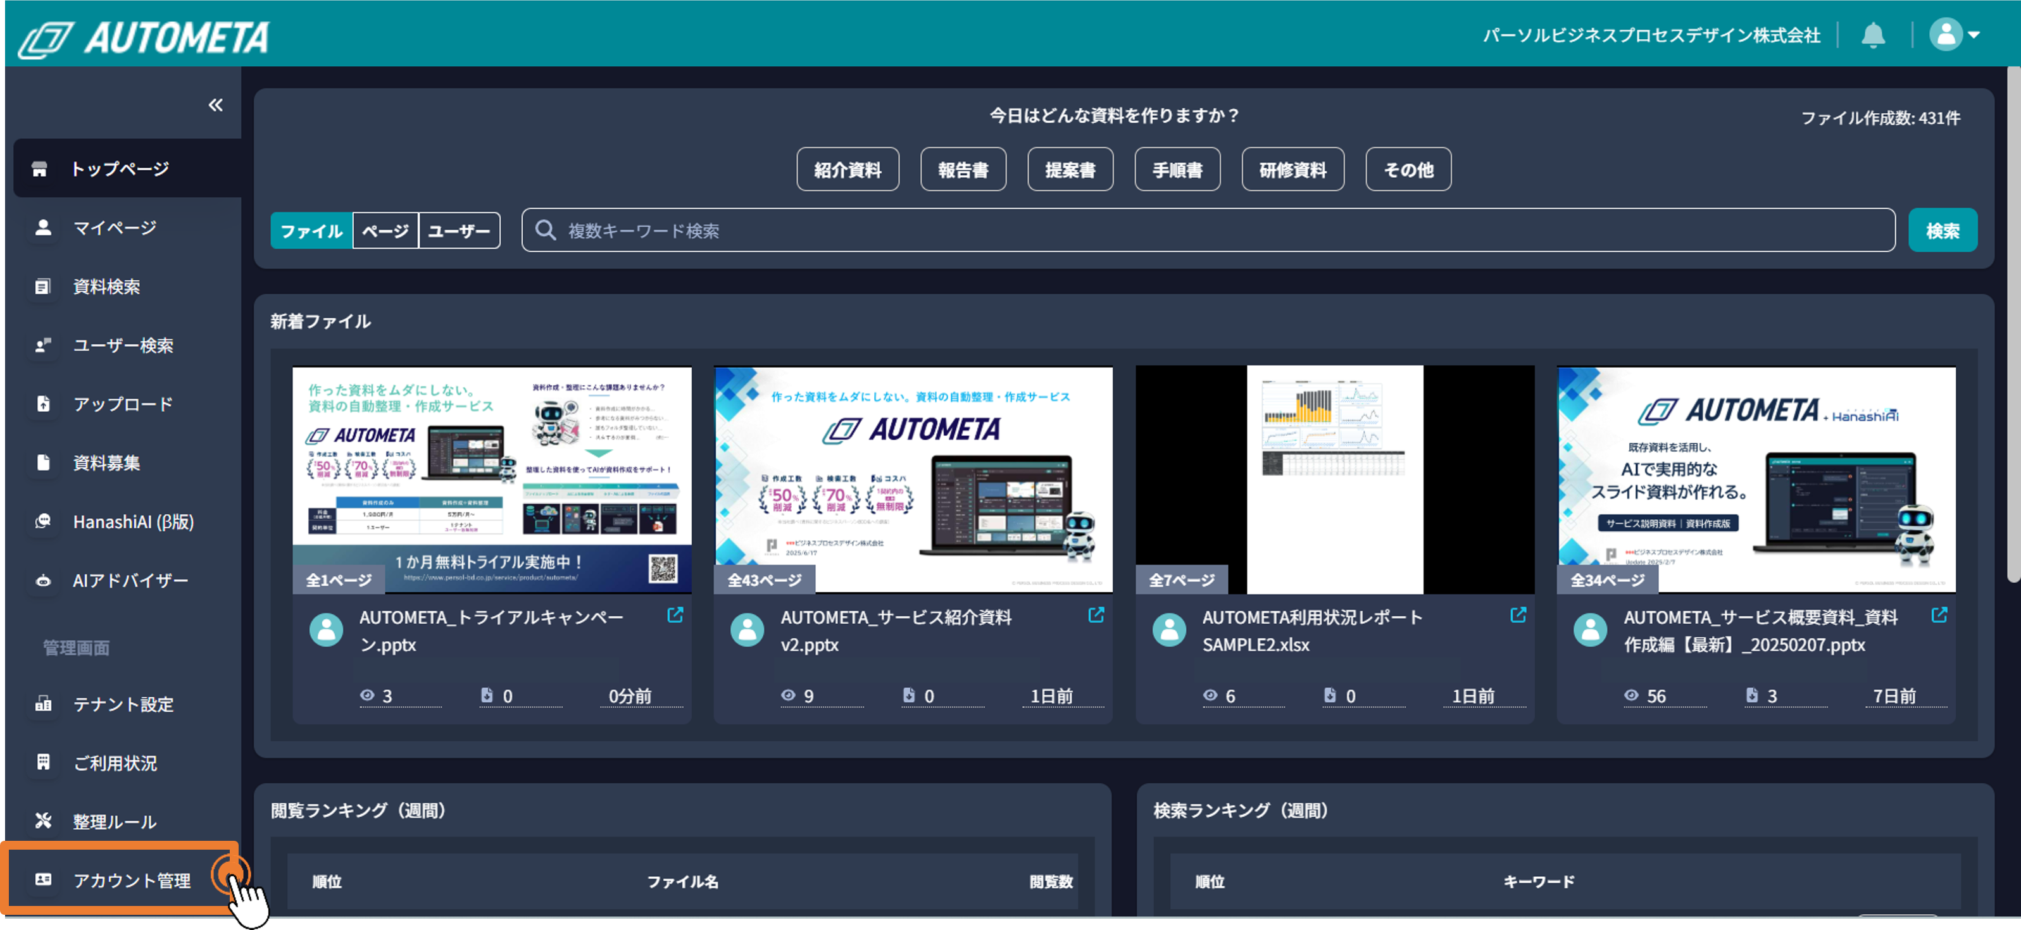This screenshot has height=930, width=2021.
Task: Click the キーワード column header
Action: pos(1539,881)
